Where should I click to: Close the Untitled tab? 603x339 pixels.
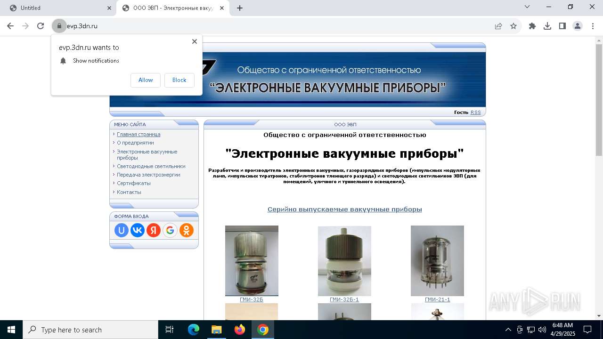pos(109,8)
